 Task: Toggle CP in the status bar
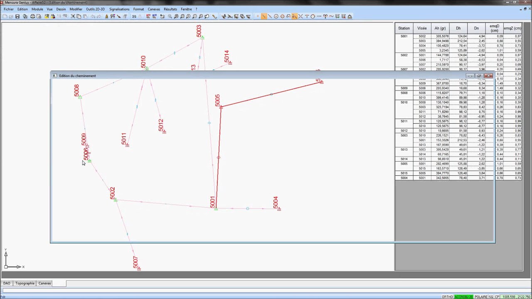(x=497, y=297)
